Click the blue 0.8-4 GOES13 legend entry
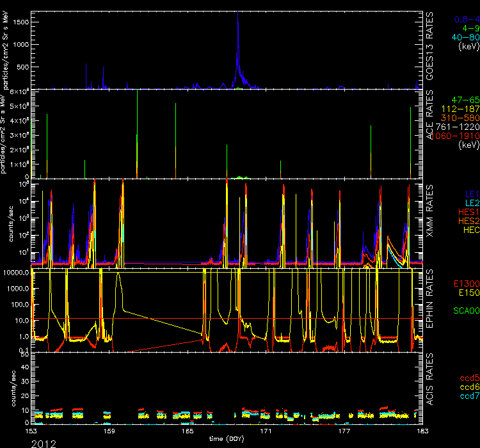The image size is (480, 448). (465, 19)
